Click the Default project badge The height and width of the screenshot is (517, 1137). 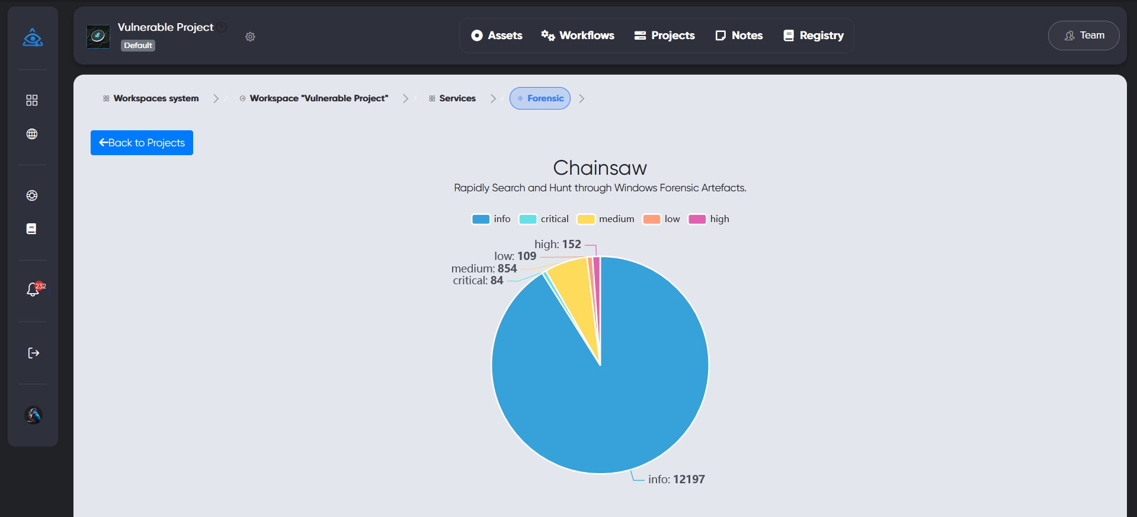point(138,46)
